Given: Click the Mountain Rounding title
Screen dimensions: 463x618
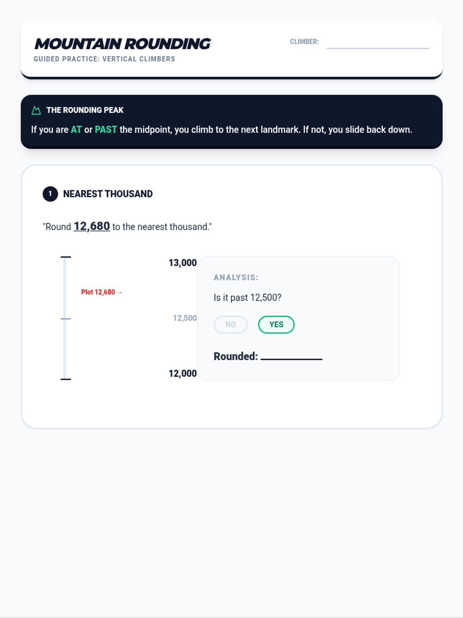Looking at the screenshot, I should coord(123,44).
